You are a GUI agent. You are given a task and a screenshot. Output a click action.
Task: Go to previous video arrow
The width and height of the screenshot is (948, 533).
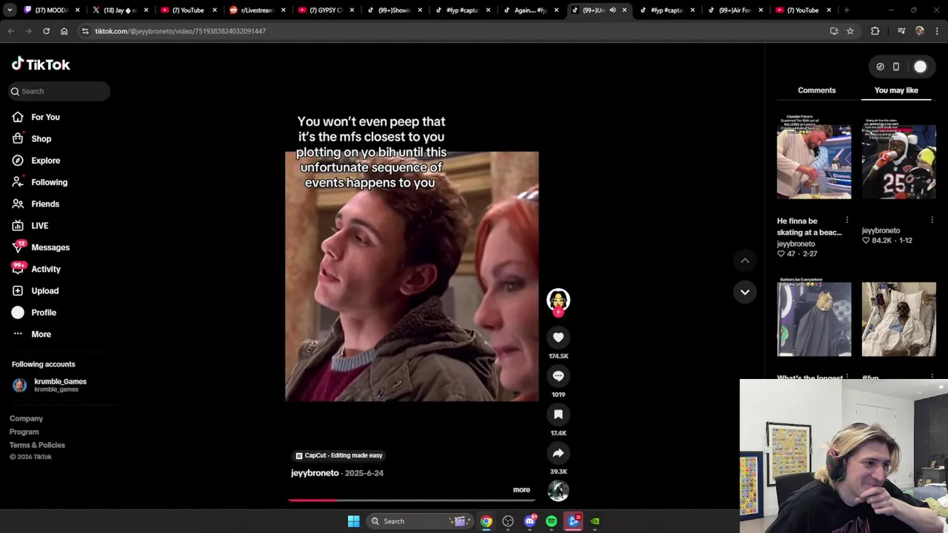point(745,261)
